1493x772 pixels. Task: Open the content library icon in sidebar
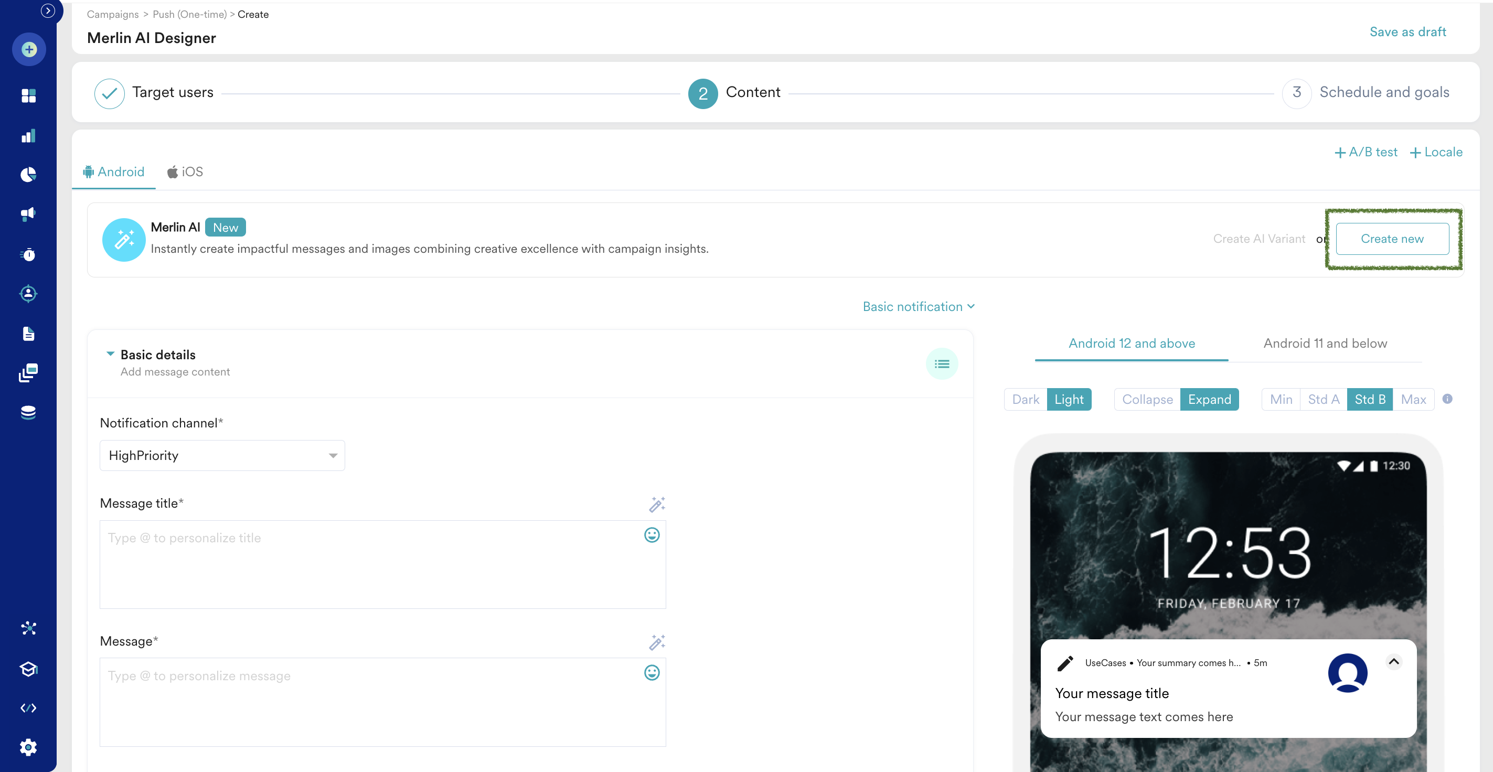point(28,373)
